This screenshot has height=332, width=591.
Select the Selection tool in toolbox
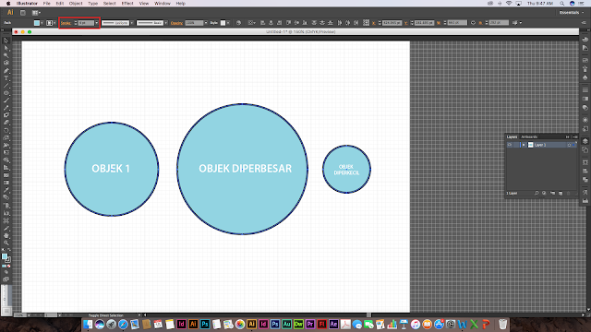(6, 41)
